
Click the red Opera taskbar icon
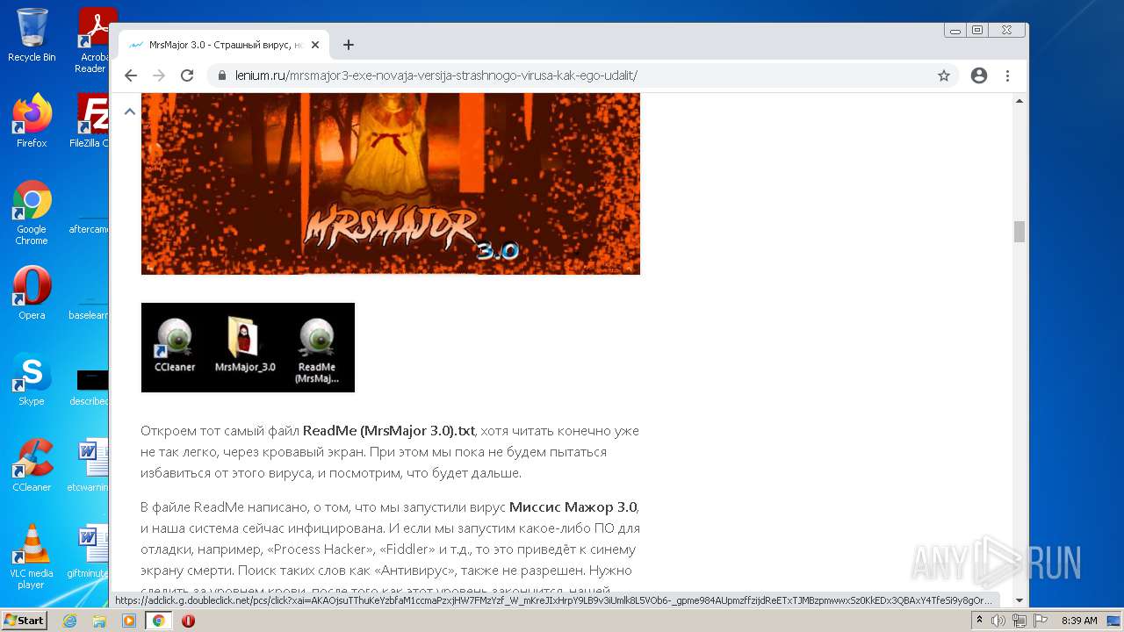[x=188, y=621]
